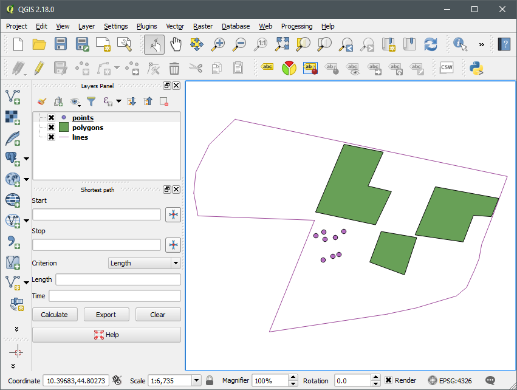
Task: Pick Stop point with the crosshair button
Action: tap(173, 245)
